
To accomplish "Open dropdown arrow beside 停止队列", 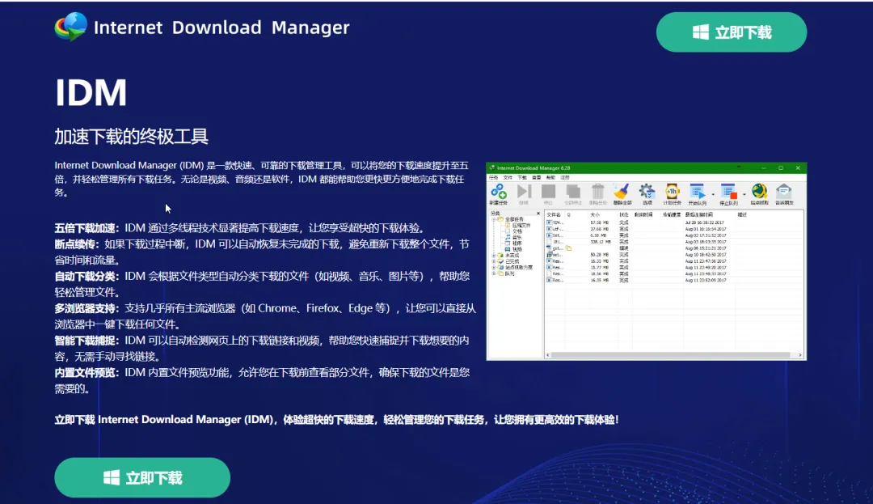I will [x=744, y=194].
